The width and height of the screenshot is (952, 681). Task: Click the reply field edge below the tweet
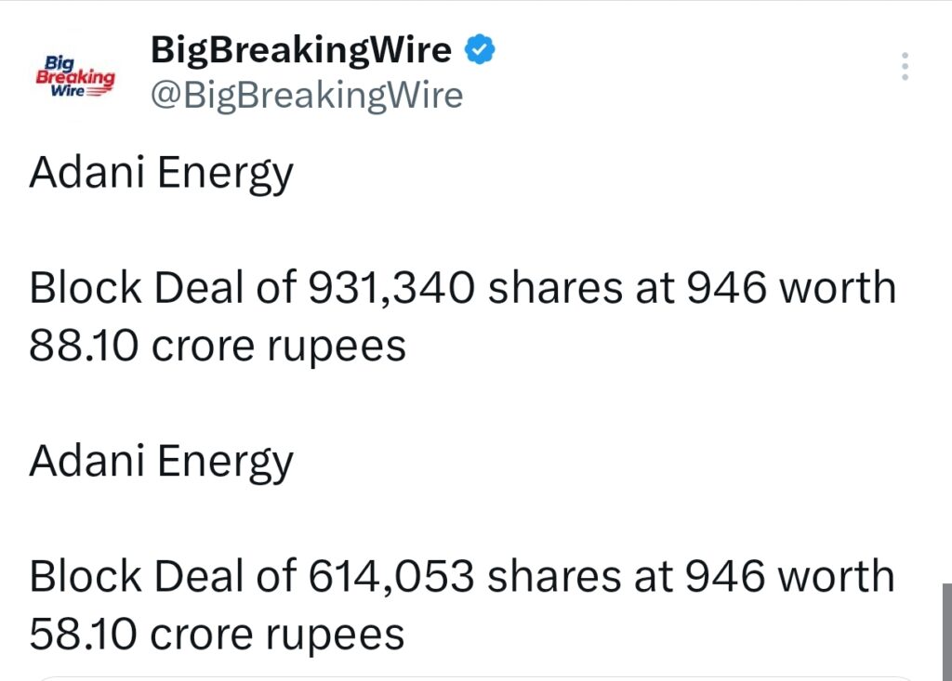476,676
